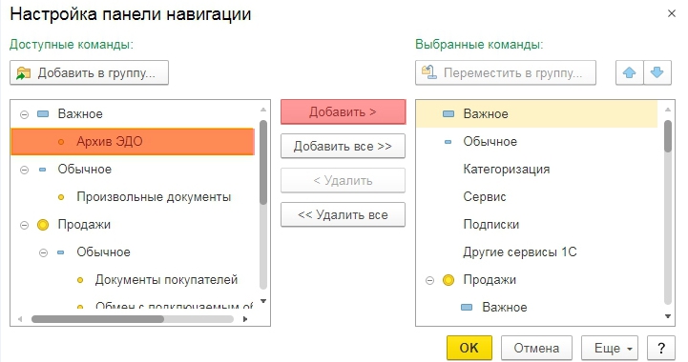The image size is (688, 362).
Task: Click the yellow dot beside Произвольные документы
Action: 61,197
